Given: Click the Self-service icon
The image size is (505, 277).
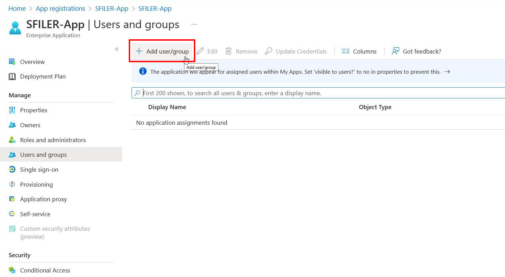Looking at the screenshot, I should point(12,214).
